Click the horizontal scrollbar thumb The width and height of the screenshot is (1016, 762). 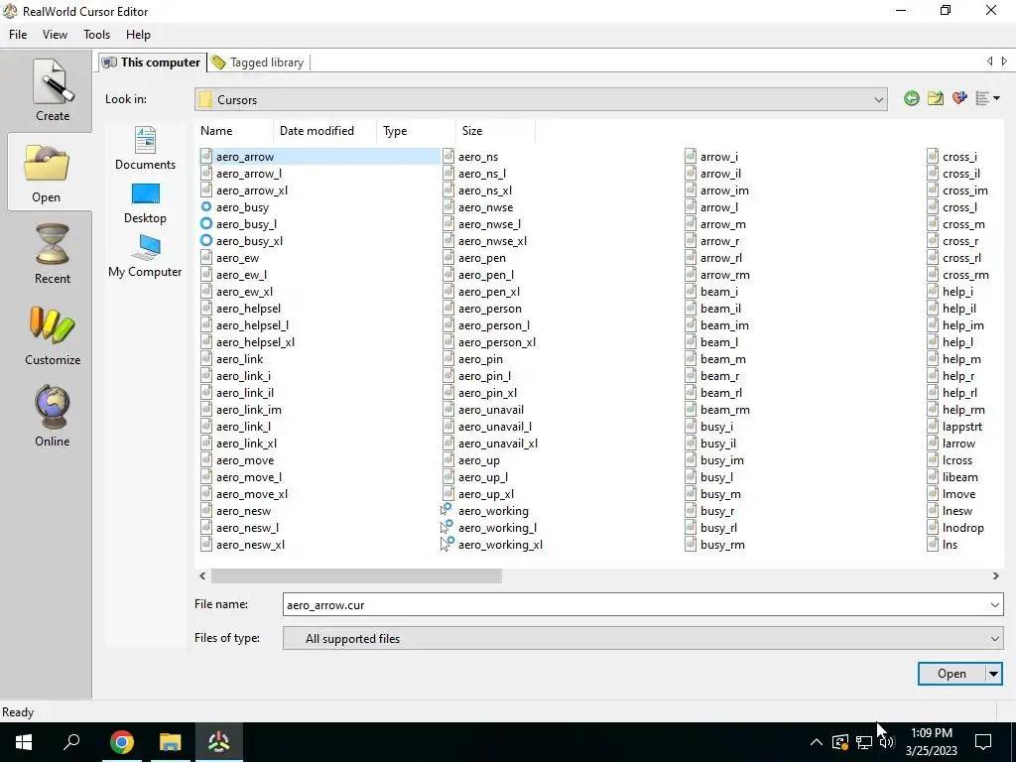tap(356, 576)
